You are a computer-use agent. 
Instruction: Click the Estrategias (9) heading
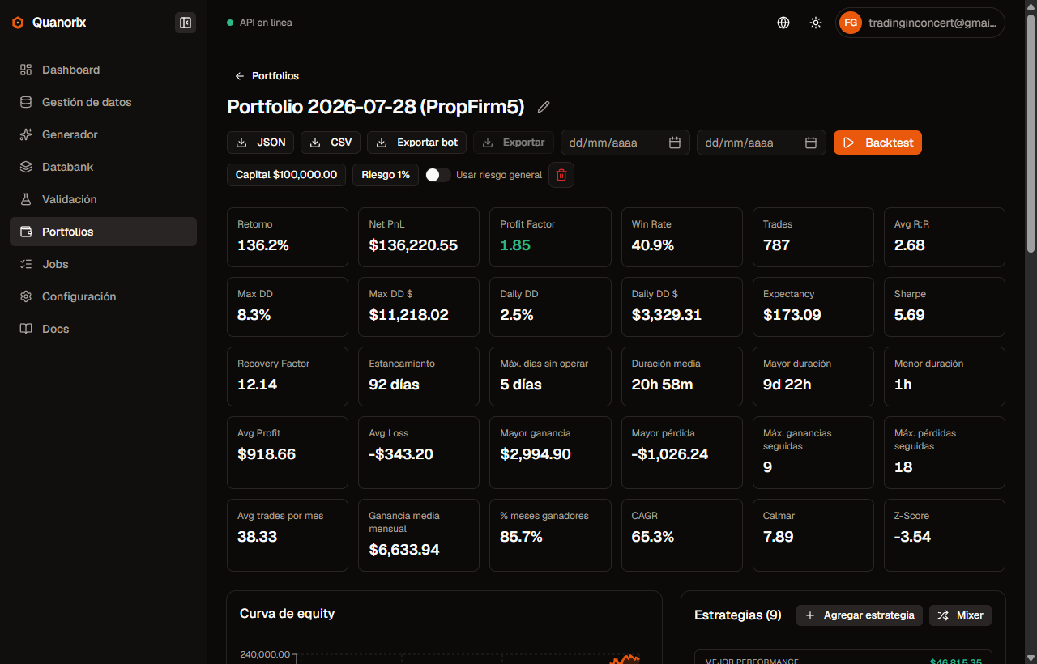pos(738,615)
